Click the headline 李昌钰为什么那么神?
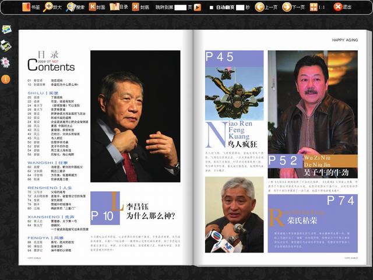 point(150,211)
